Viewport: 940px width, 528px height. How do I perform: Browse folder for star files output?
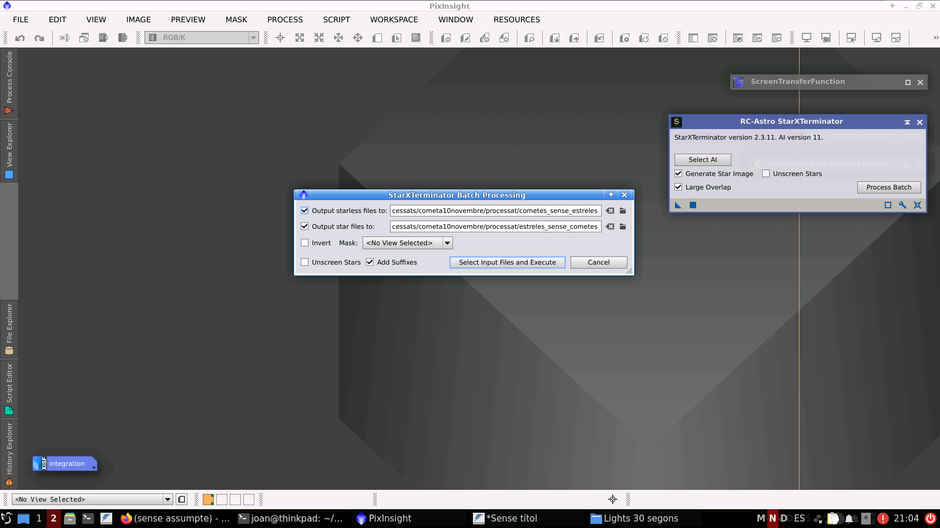623,226
